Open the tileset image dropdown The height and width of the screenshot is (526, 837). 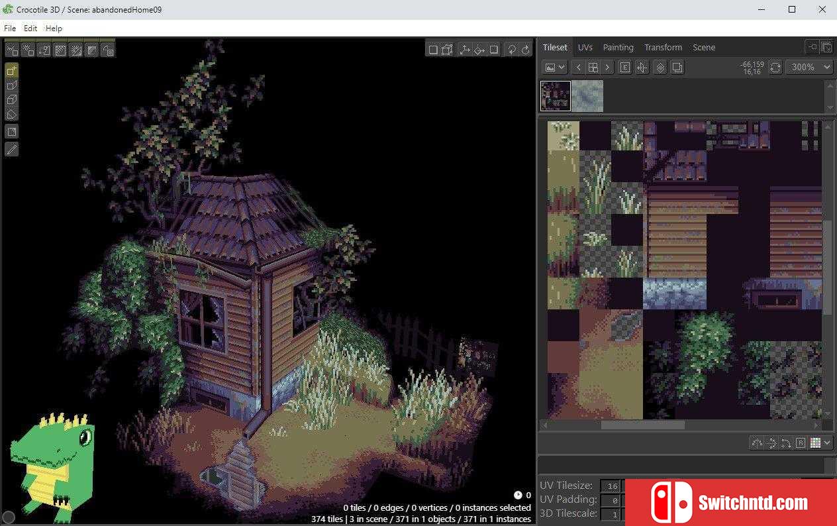(555, 67)
